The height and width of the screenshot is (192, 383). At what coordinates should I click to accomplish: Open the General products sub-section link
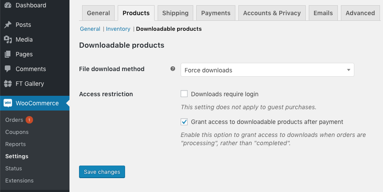90,29
